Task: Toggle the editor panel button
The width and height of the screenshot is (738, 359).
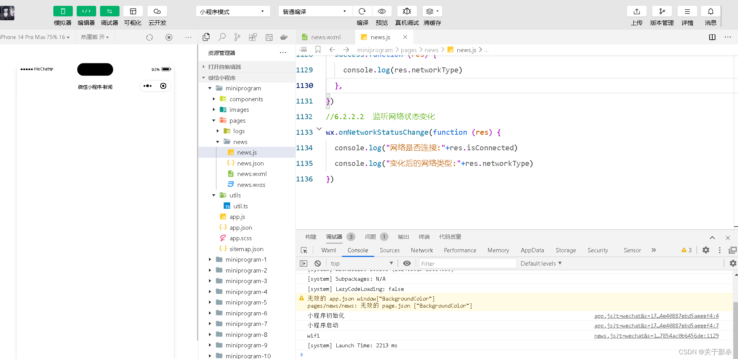Action: tap(86, 11)
